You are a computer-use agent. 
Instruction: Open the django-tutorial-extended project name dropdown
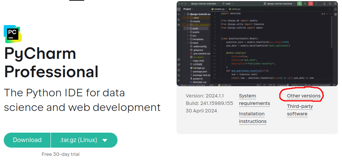tap(205, 4)
